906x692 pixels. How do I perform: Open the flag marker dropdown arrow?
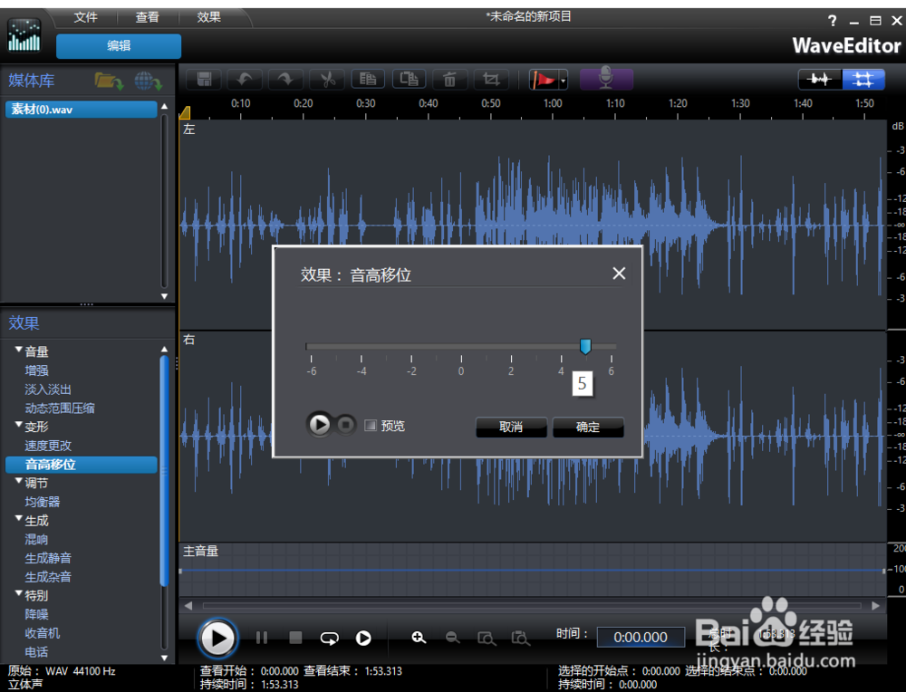[x=564, y=81]
